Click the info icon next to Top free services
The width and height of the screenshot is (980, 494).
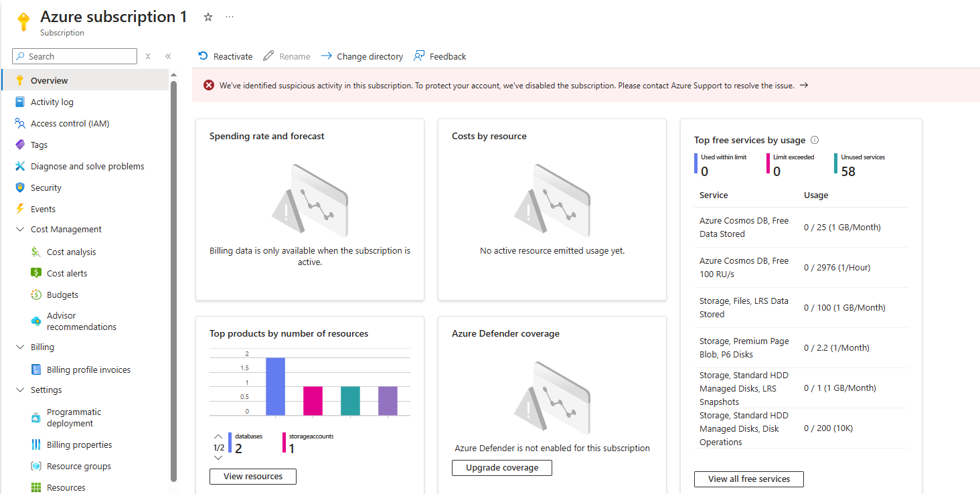[x=815, y=140]
